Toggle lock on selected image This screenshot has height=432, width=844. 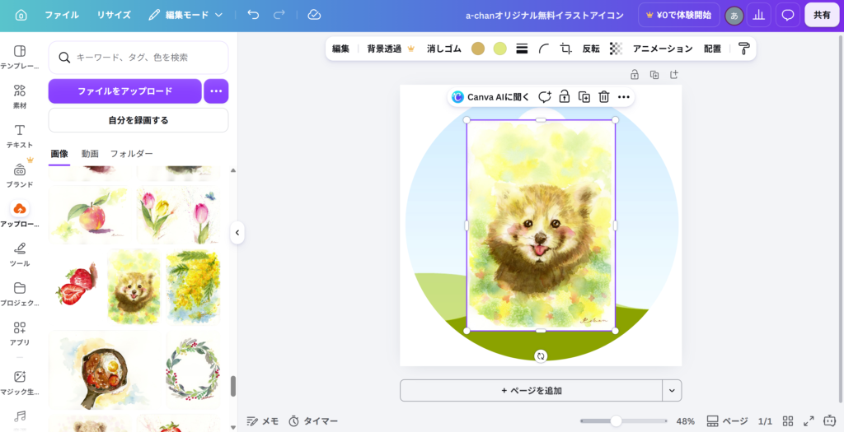click(564, 97)
